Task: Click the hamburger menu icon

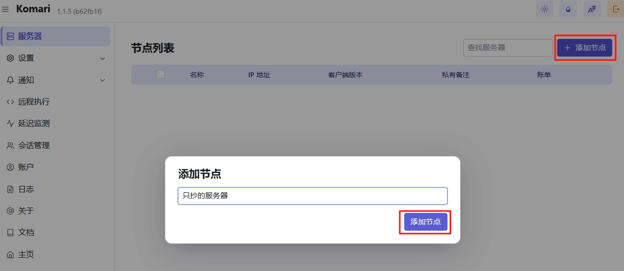Action: point(6,9)
